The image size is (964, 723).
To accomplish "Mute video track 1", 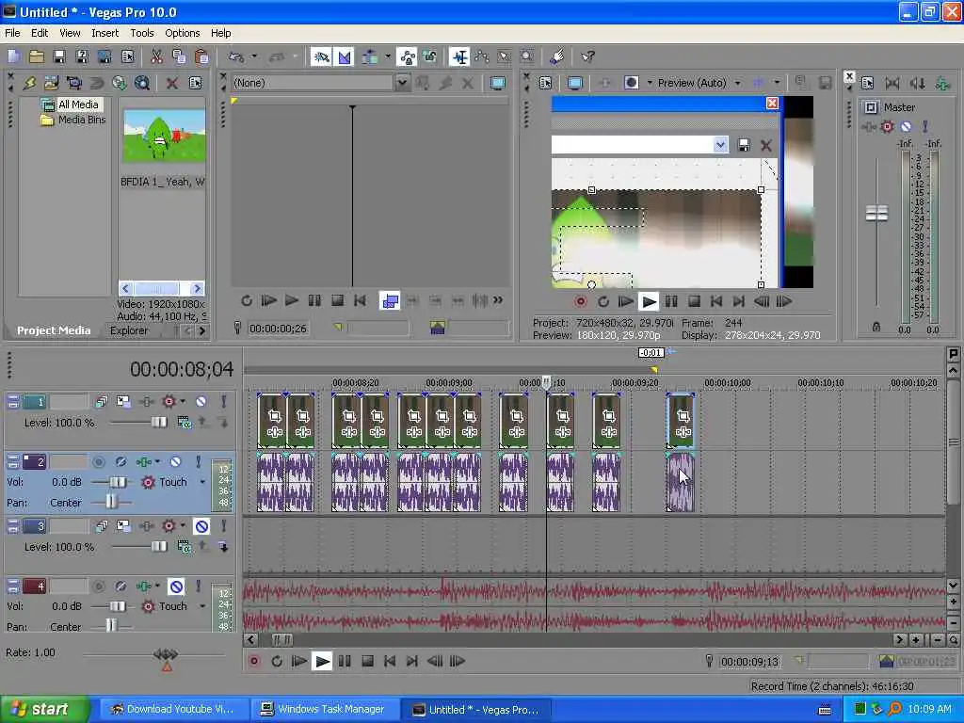I will click(x=201, y=401).
